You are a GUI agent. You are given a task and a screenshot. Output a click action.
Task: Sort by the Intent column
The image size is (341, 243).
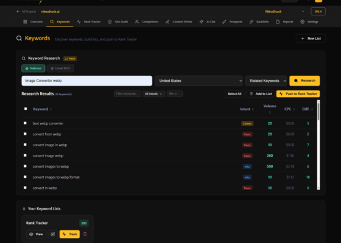coord(247,109)
